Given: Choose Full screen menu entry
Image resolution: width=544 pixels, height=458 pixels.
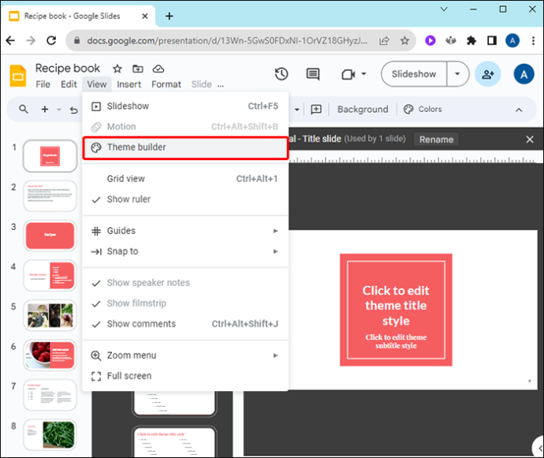Looking at the screenshot, I should [185, 376].
